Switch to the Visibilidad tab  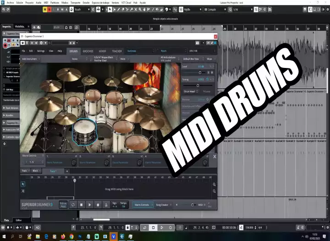pyautogui.click(x=20, y=27)
